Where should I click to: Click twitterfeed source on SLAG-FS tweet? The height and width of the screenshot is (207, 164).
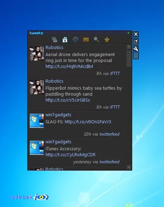(x=109, y=134)
